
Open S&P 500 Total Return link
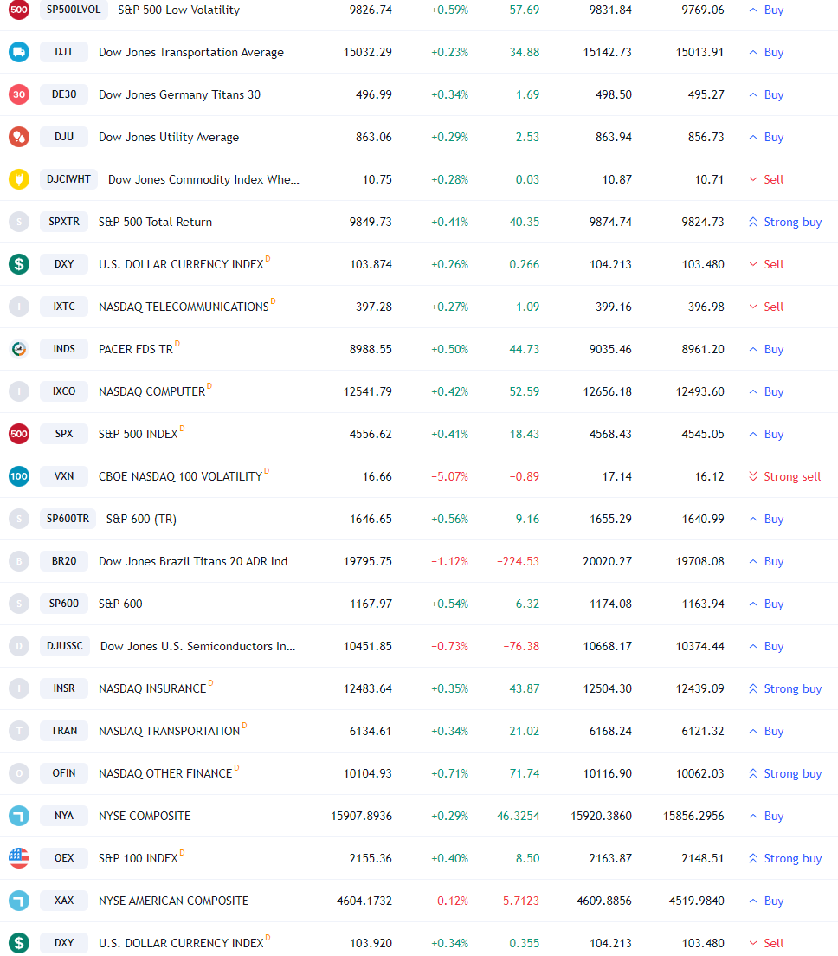[156, 222]
